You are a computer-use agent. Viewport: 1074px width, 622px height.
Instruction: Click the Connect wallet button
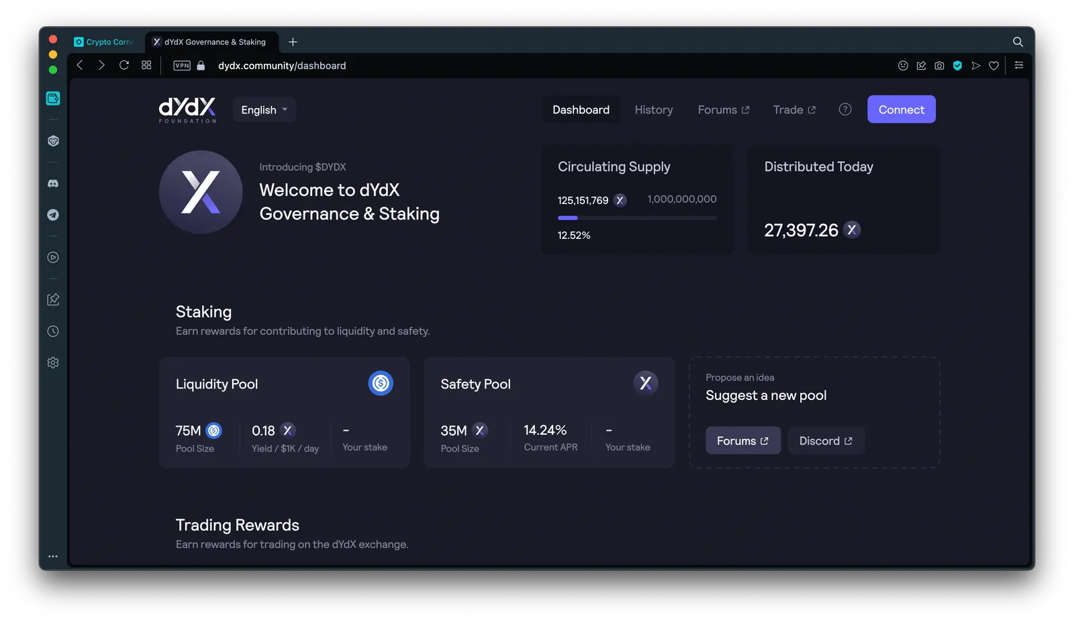pyautogui.click(x=901, y=109)
